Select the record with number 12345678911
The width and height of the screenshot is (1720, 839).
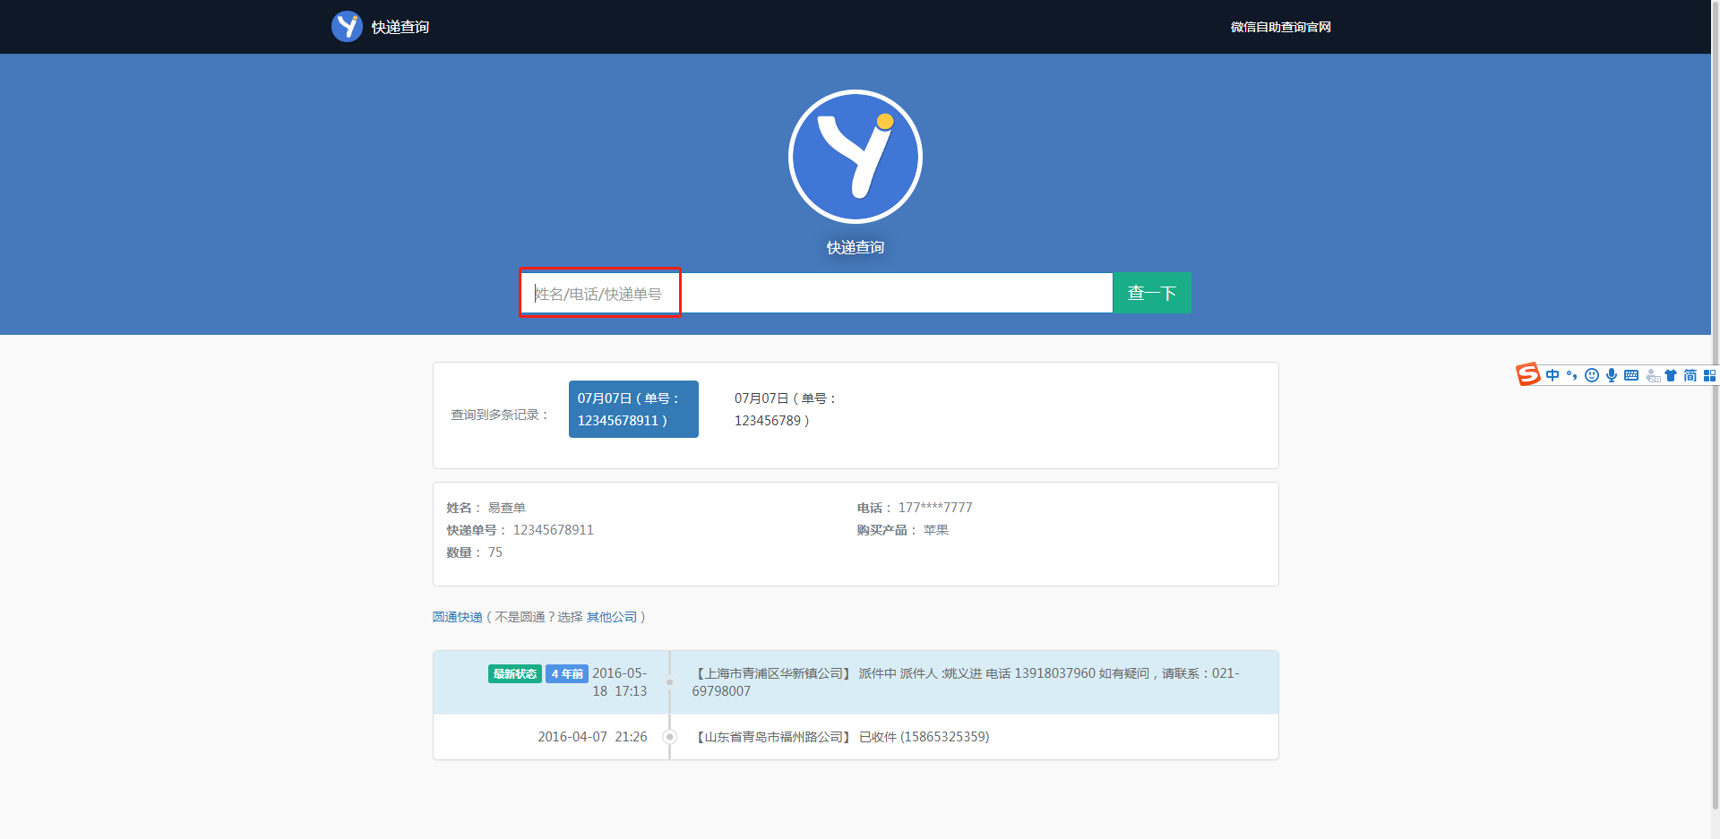click(x=633, y=409)
